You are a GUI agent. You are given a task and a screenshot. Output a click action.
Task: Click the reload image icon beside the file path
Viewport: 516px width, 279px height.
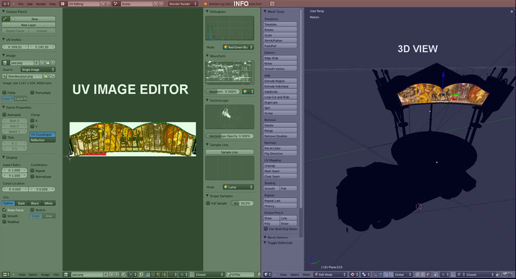(x=52, y=76)
